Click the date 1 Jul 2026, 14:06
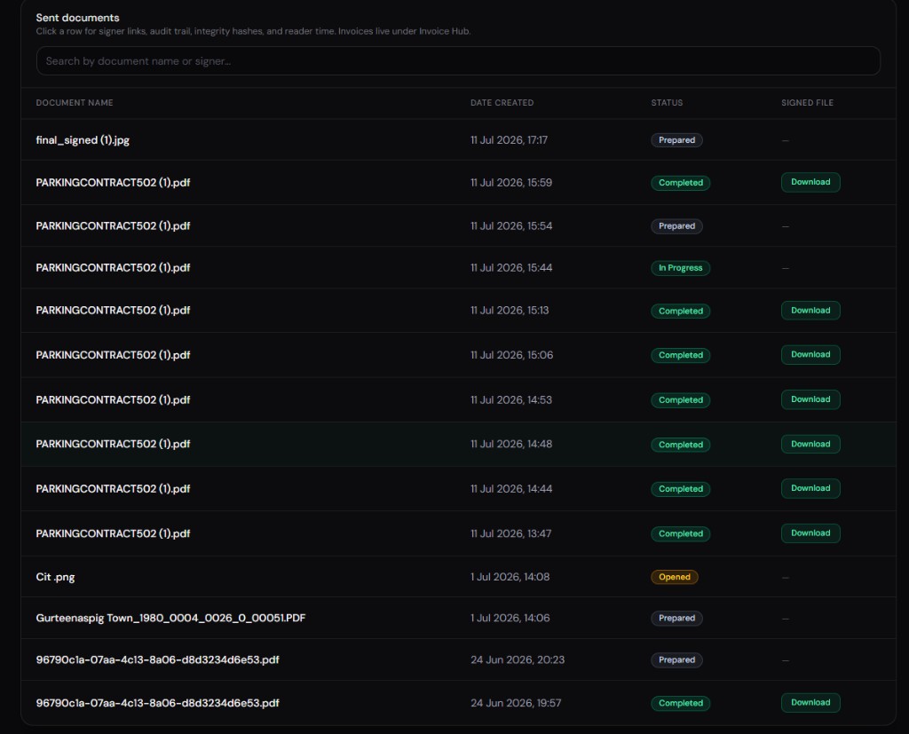This screenshot has width=909, height=734. (510, 618)
